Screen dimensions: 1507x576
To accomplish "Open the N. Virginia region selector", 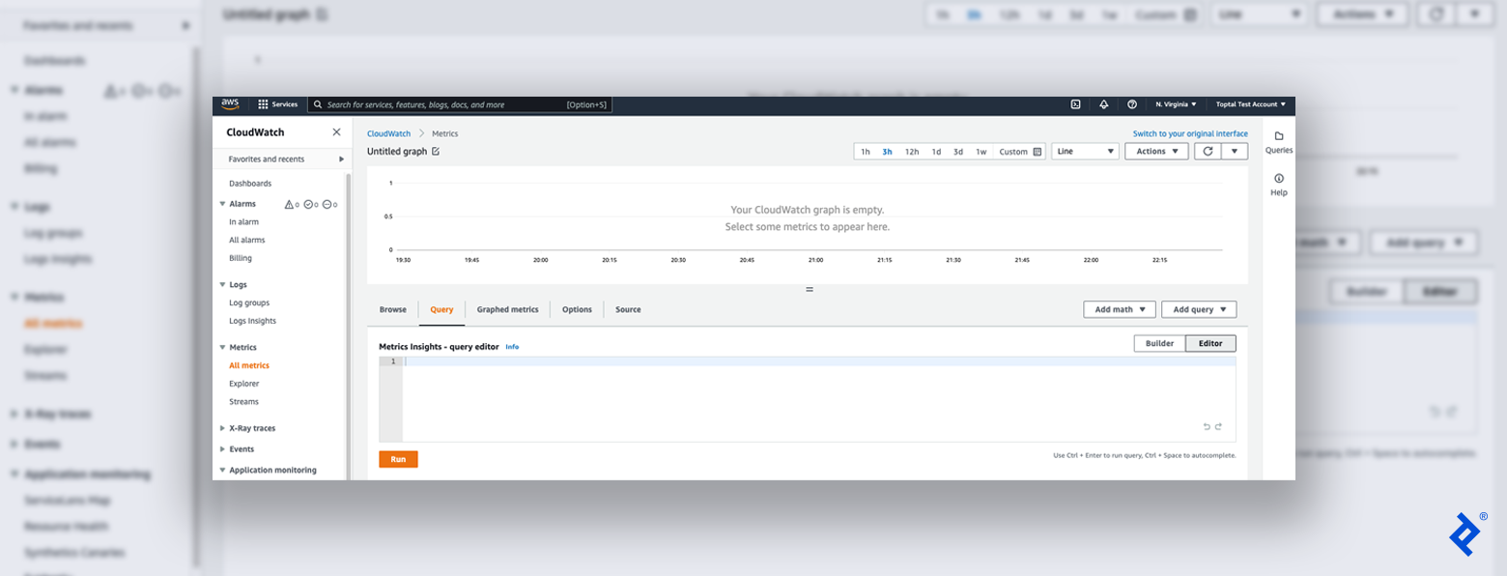I will 1176,104.
